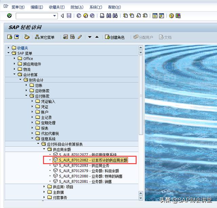Click the 文档 button
This screenshot has width=217, height=208.
coord(165,37)
